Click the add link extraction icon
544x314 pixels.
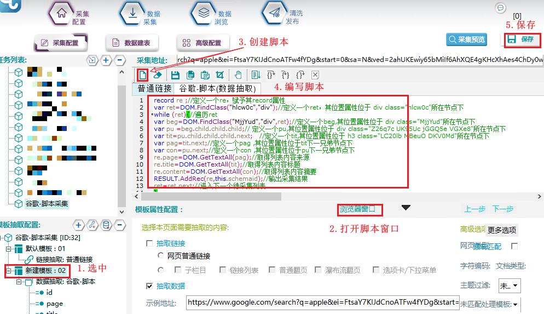(92, 225)
